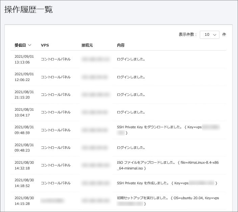Click the ISO ファイルをアップロードしました entry
238x212 pixels.
[168, 165]
